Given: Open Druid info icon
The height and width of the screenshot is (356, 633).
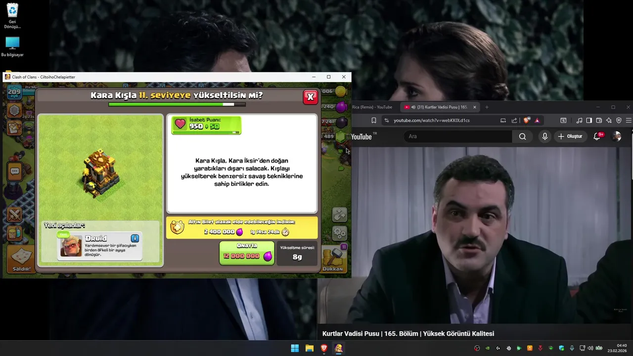Looking at the screenshot, I should pos(135,238).
